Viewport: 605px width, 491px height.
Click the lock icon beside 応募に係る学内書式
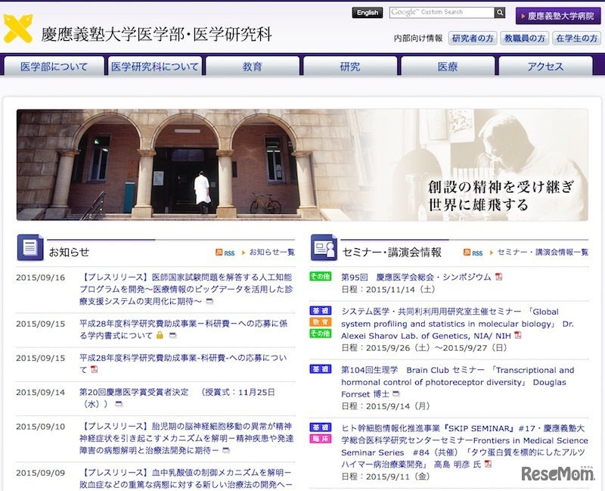click(x=160, y=335)
